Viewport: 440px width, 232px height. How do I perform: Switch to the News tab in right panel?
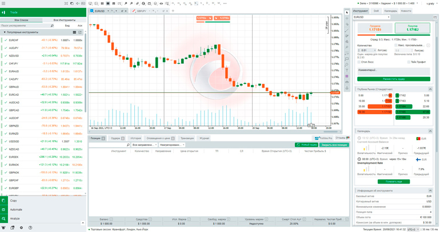click(406, 11)
